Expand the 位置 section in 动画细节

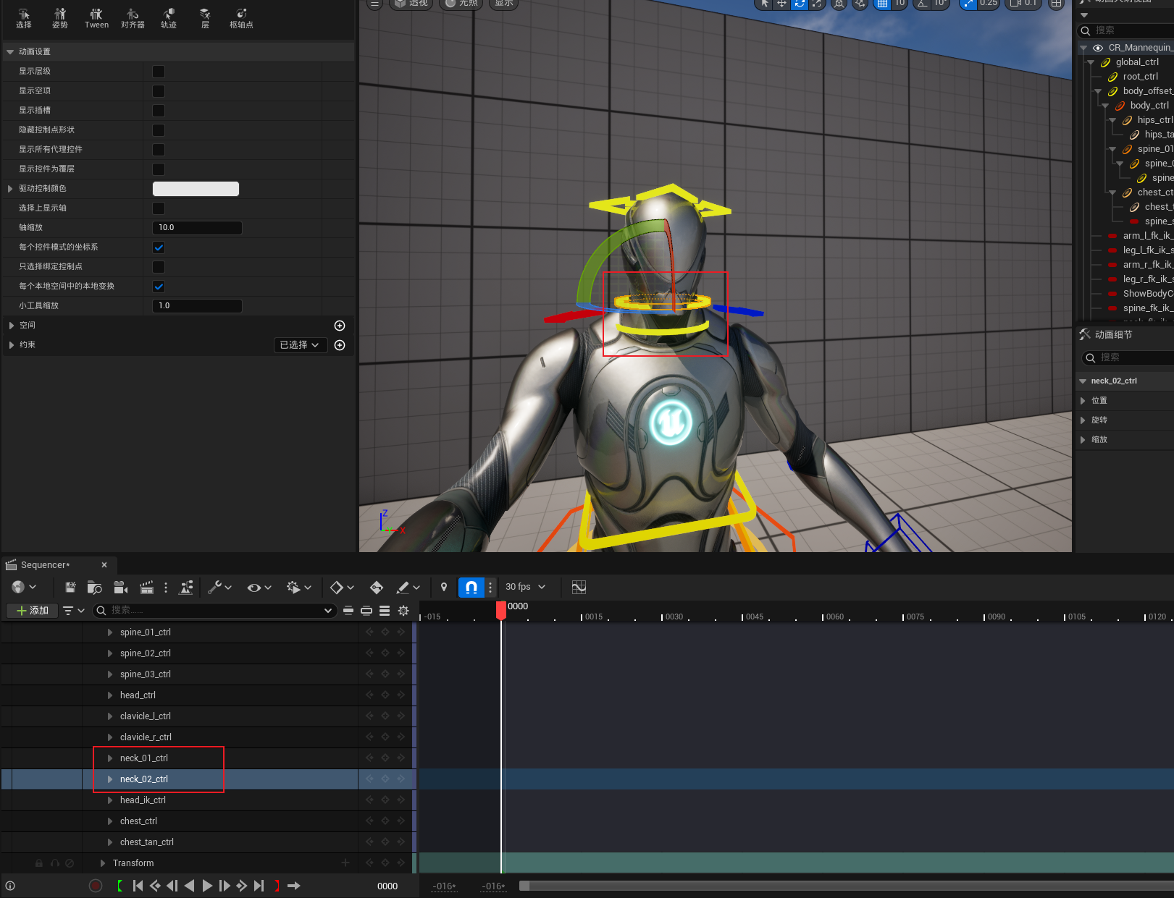(x=1083, y=401)
